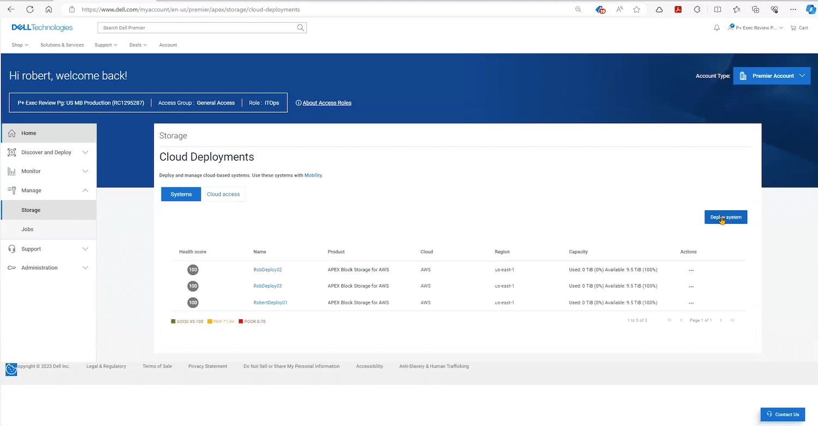Open Actions menu for RobertDeploy01 row
This screenshot has width=818, height=426.
click(x=691, y=303)
